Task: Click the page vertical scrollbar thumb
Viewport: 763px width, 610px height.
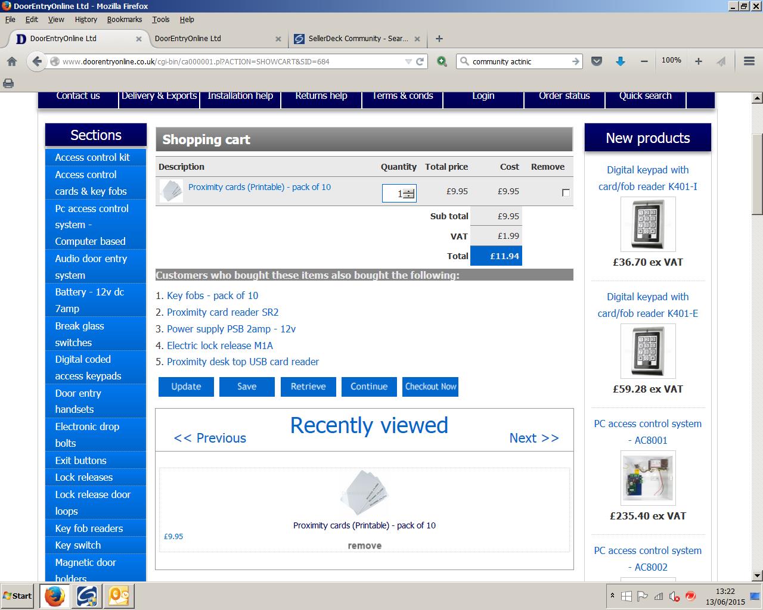Action: [758, 173]
